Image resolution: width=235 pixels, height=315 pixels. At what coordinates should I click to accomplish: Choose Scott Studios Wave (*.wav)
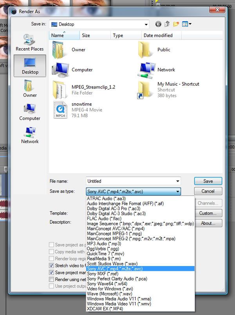coord(140,264)
